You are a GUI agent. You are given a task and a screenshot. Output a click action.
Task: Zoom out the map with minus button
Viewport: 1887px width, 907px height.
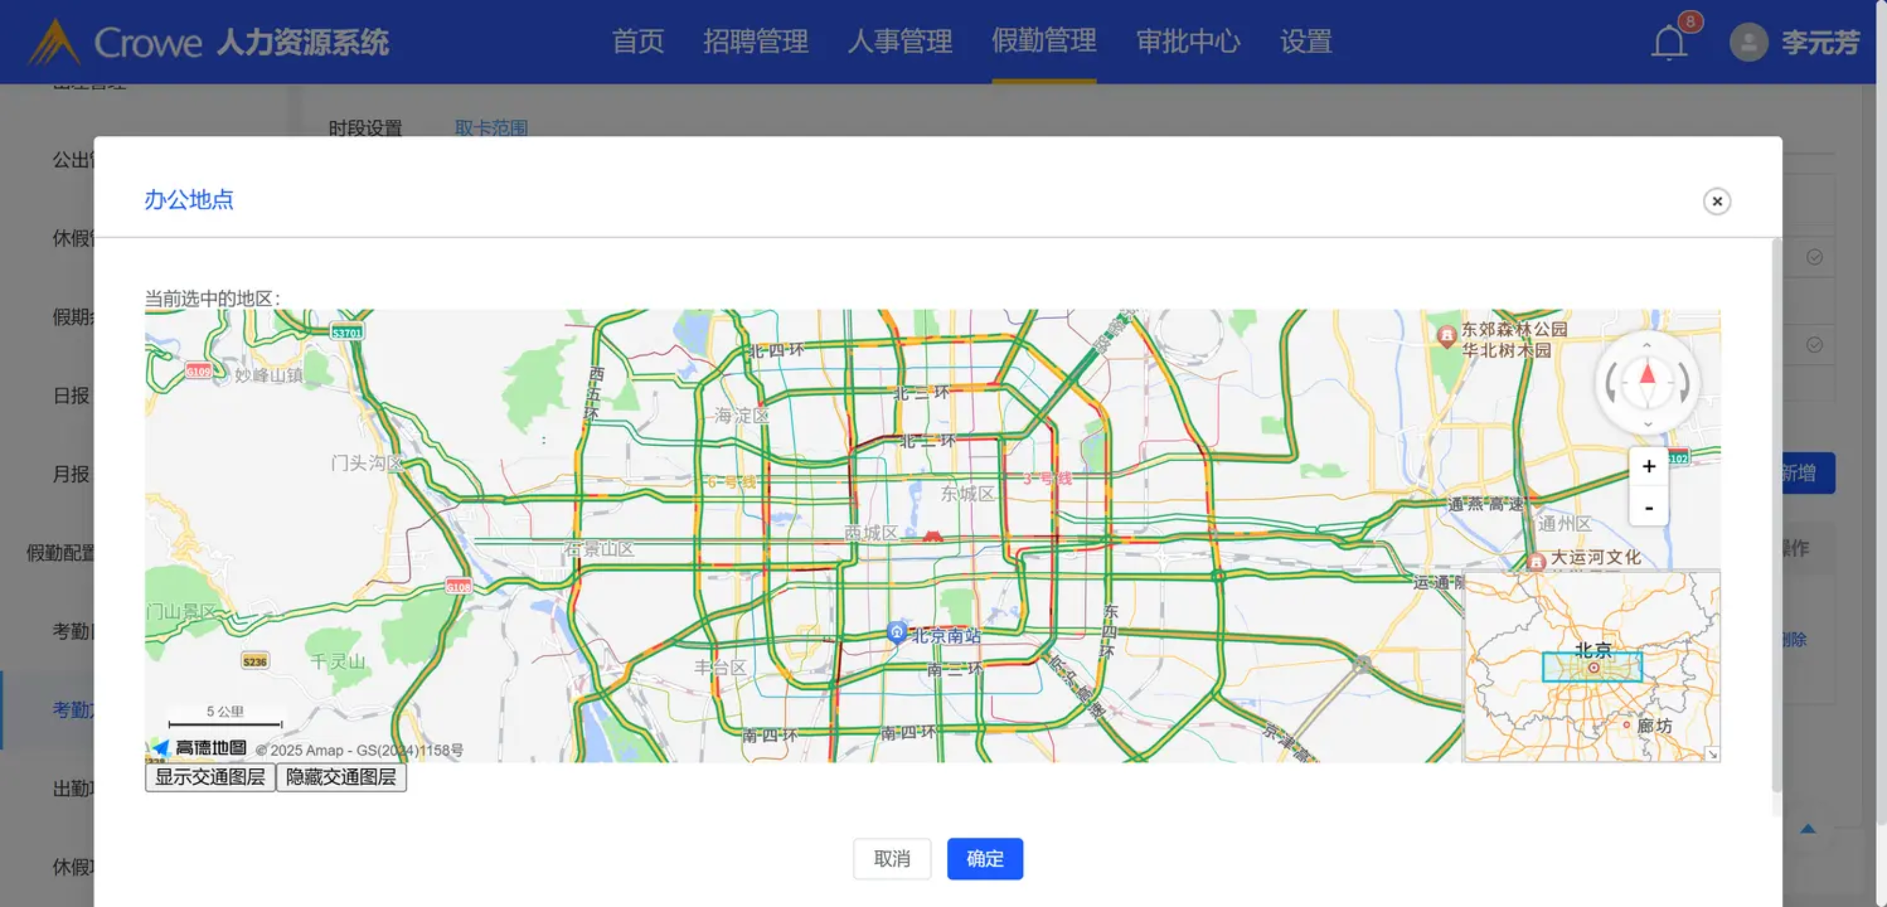pyautogui.click(x=1649, y=507)
